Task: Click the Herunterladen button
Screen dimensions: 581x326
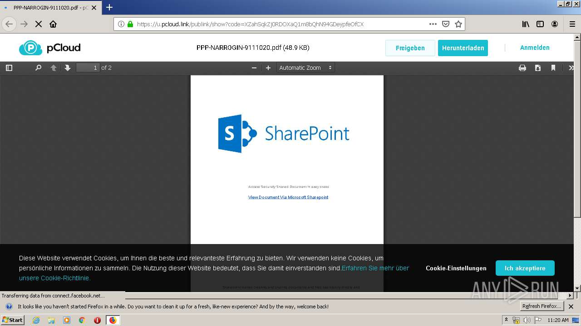Action: coord(463,48)
